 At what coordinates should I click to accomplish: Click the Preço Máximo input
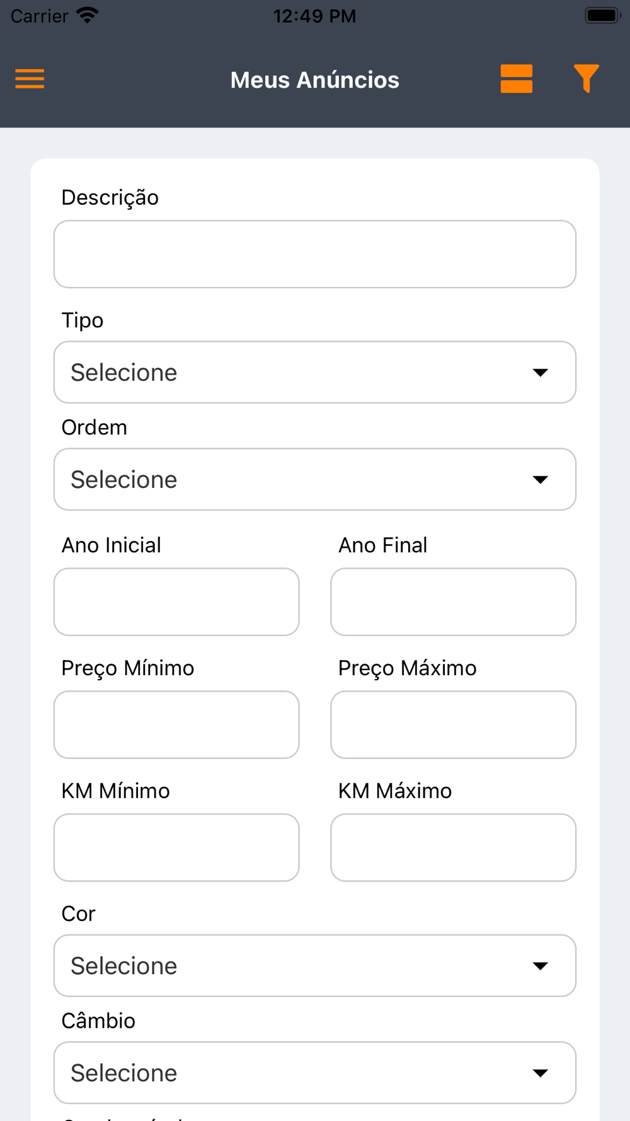(x=453, y=724)
